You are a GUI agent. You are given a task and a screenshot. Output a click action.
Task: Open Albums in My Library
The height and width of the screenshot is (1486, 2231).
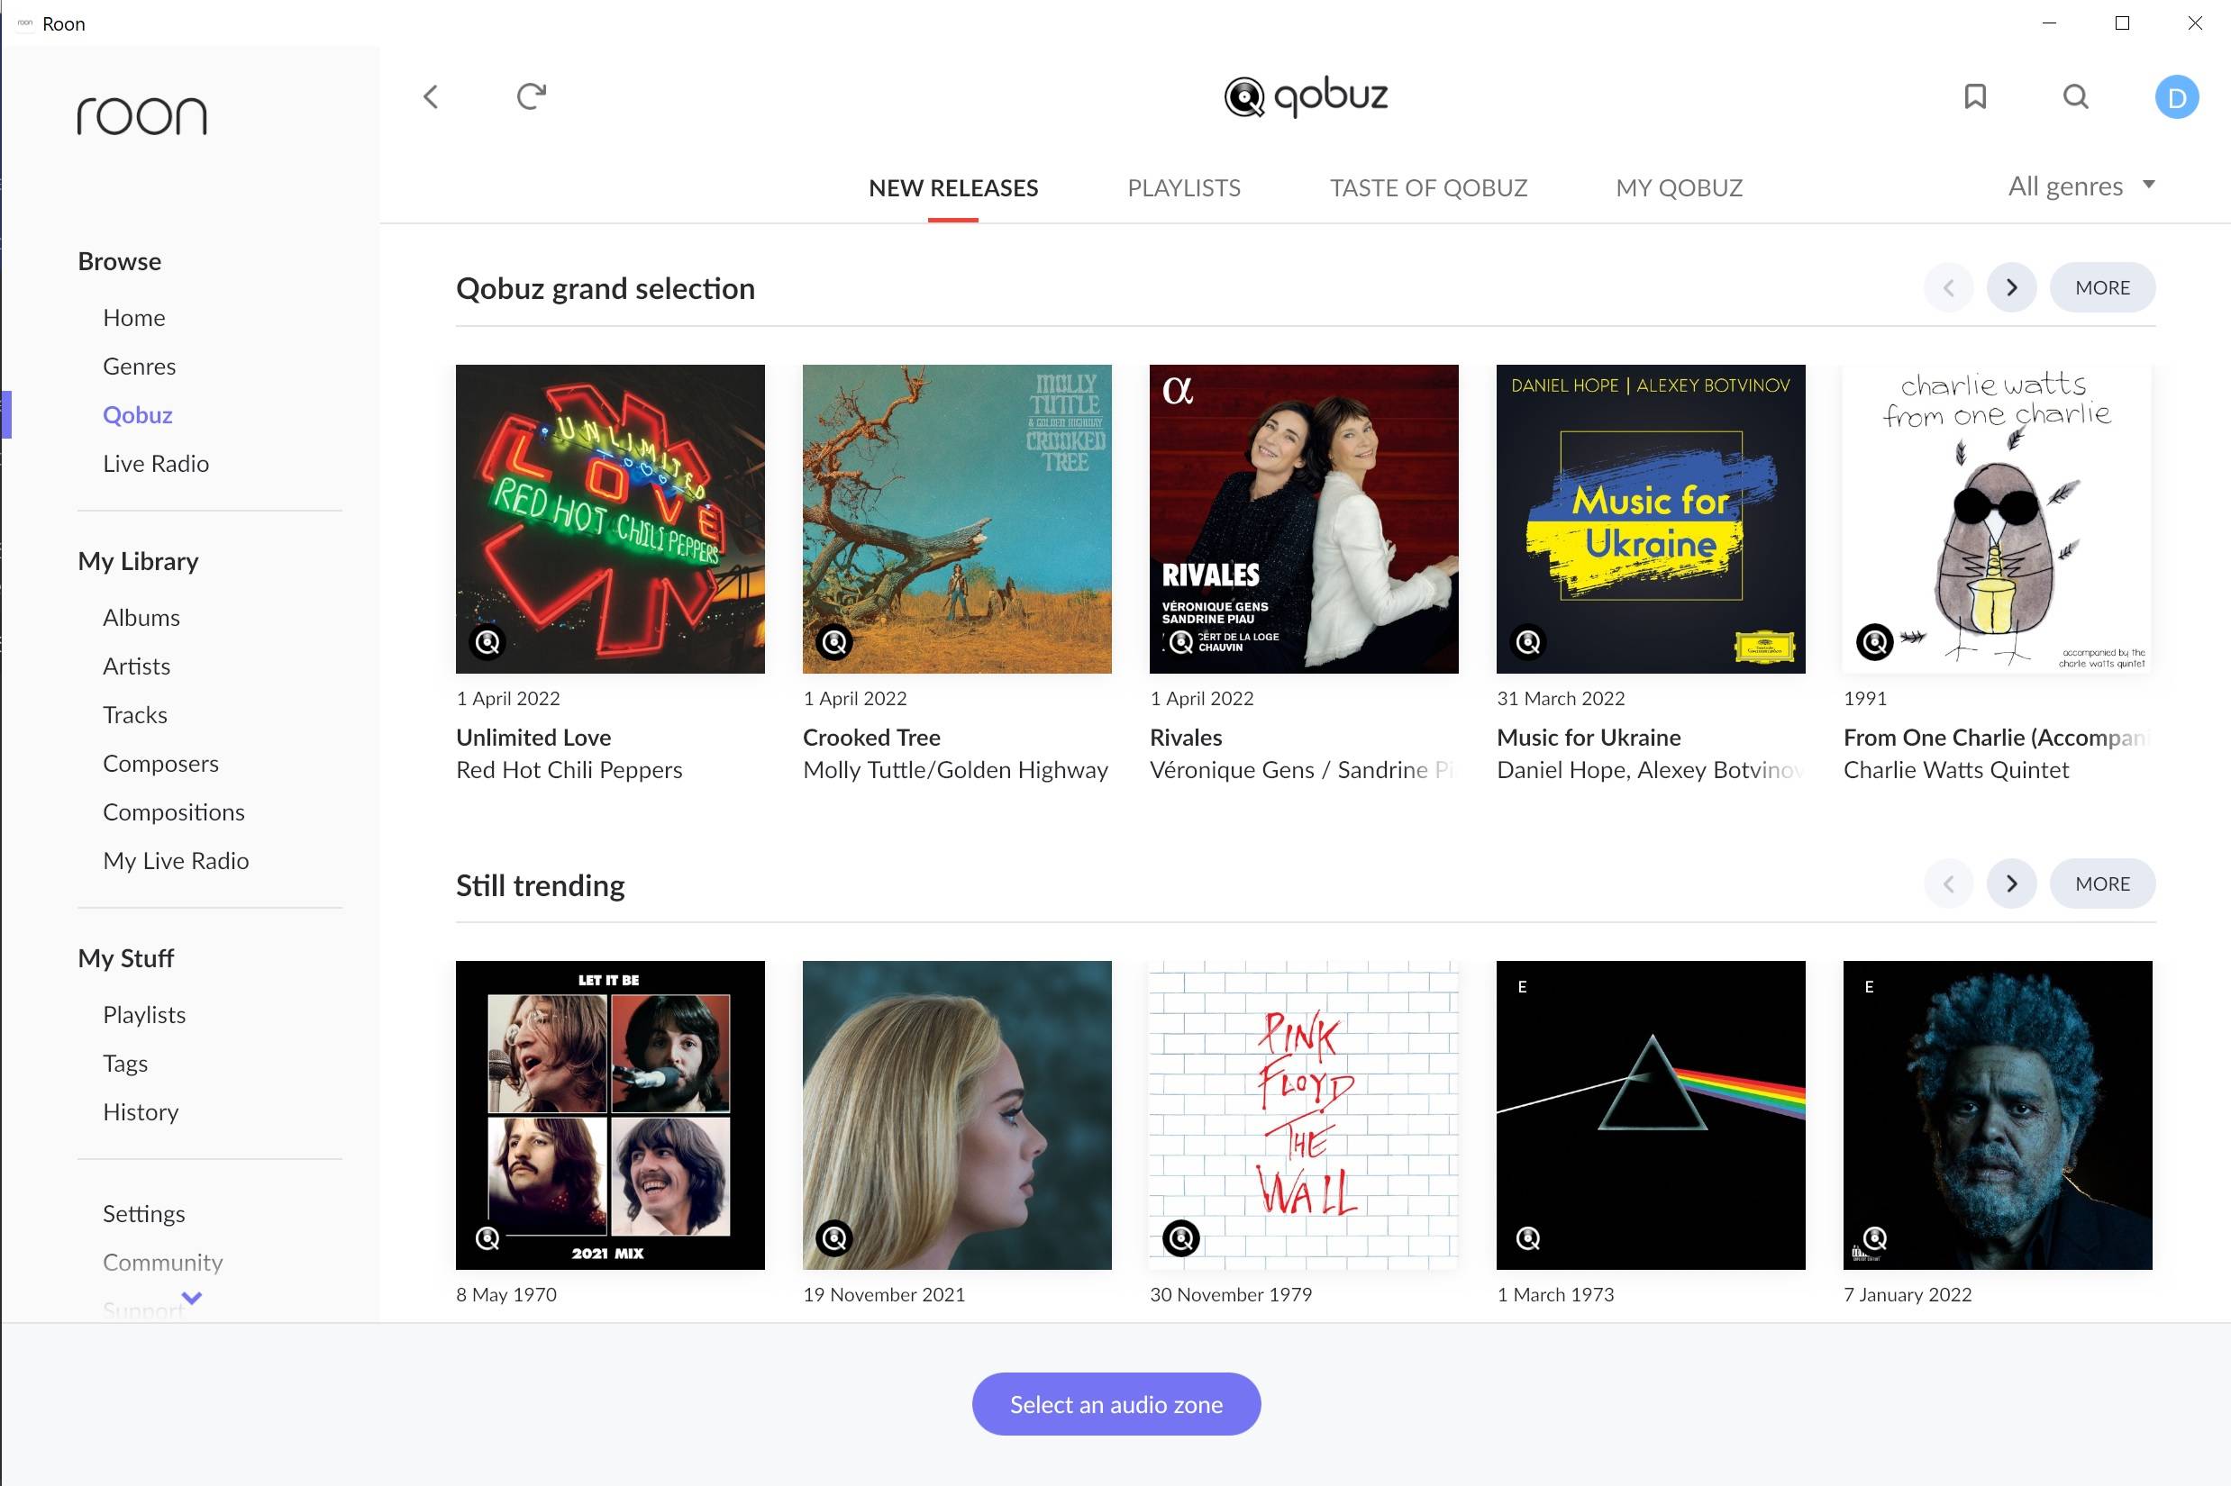point(141,618)
